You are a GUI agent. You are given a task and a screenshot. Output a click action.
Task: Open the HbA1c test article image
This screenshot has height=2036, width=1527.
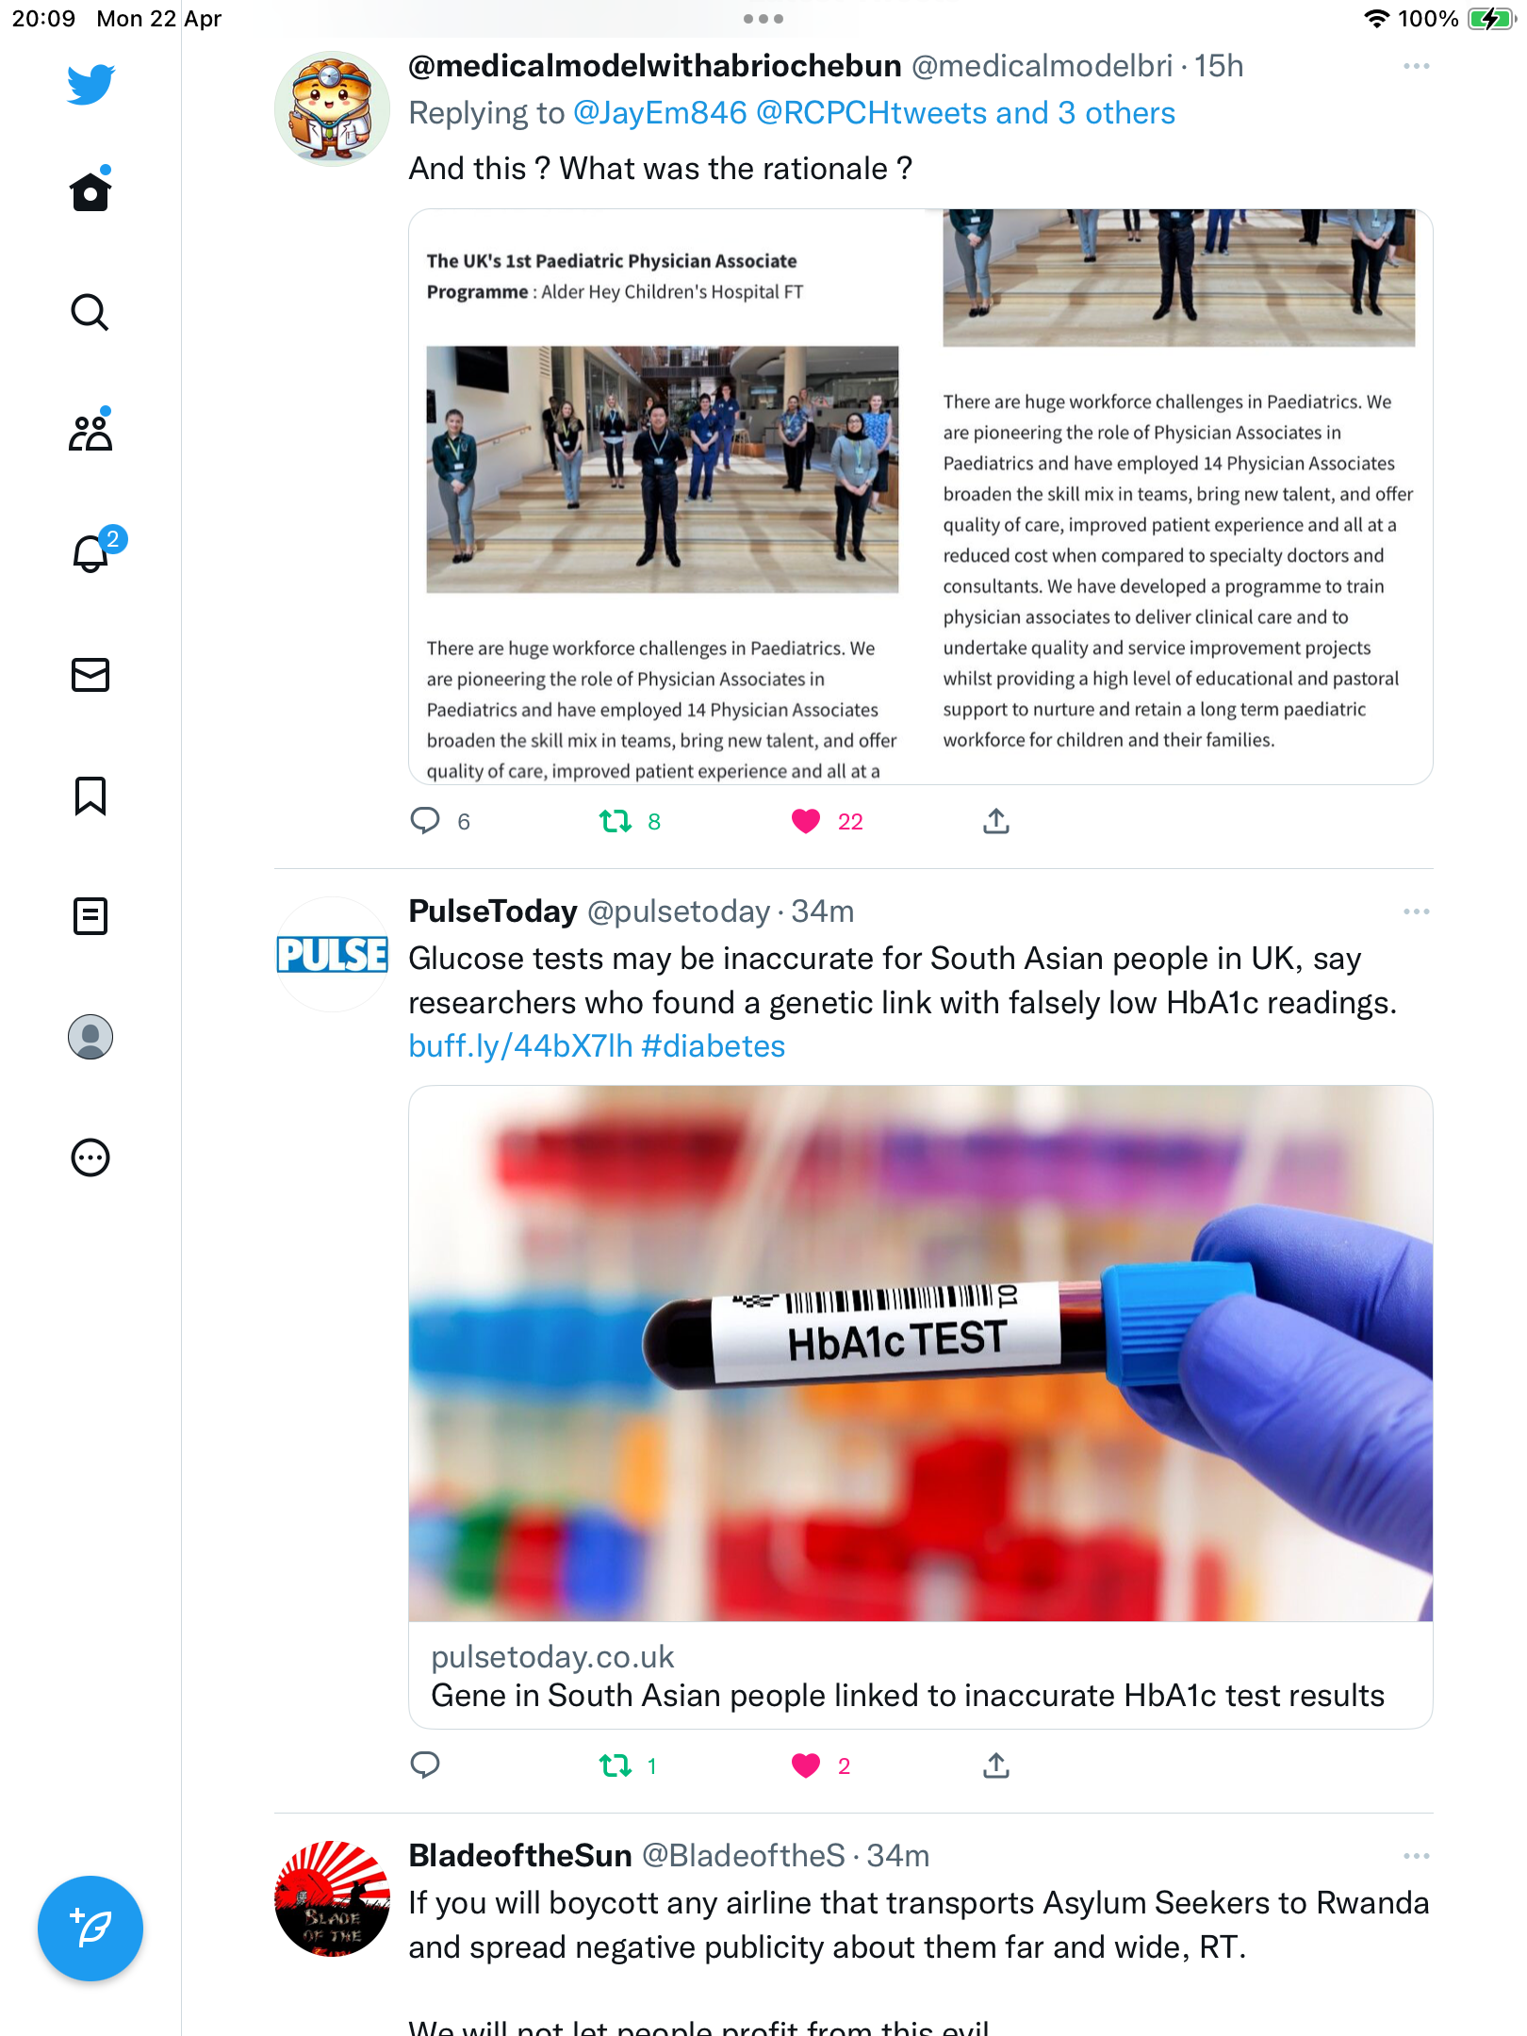pos(921,1354)
